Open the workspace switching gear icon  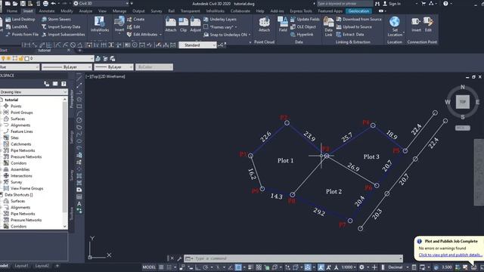[361, 267]
